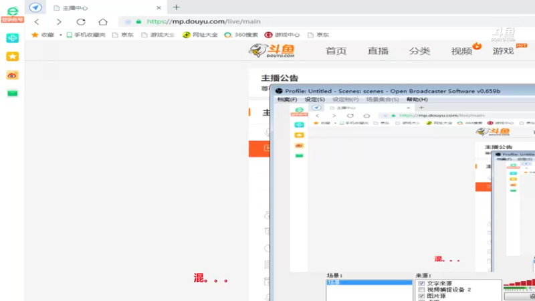
Task: Enable the 视频捕捉设备 2 source checkbox
Action: 421,290
